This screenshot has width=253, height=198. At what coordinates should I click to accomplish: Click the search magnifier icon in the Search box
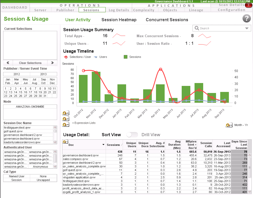click(x=197, y=28)
